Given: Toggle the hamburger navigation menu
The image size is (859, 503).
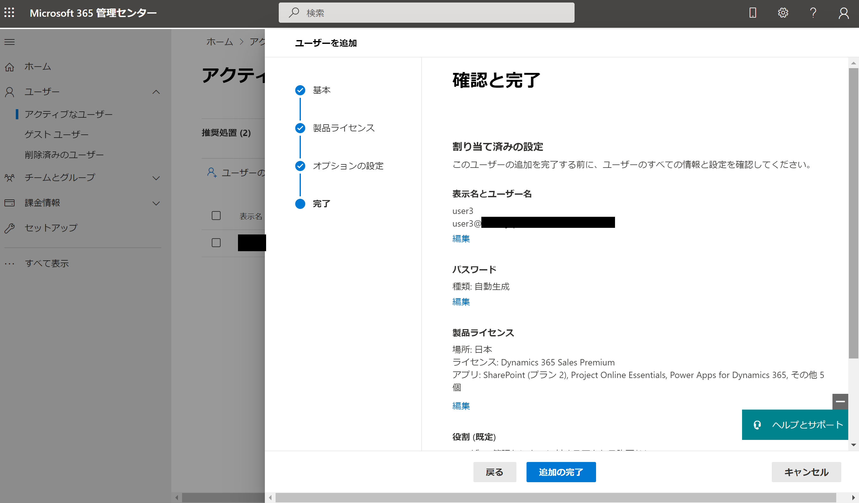Looking at the screenshot, I should click(x=9, y=42).
